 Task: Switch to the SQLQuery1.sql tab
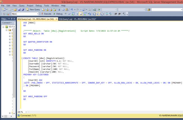(x=77, y=19)
